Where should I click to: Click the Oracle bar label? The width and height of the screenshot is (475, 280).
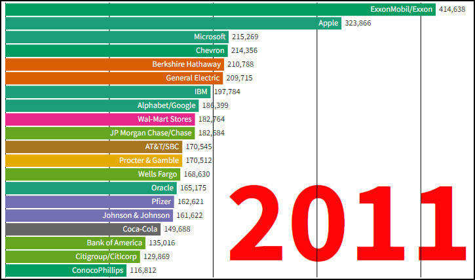(162, 188)
